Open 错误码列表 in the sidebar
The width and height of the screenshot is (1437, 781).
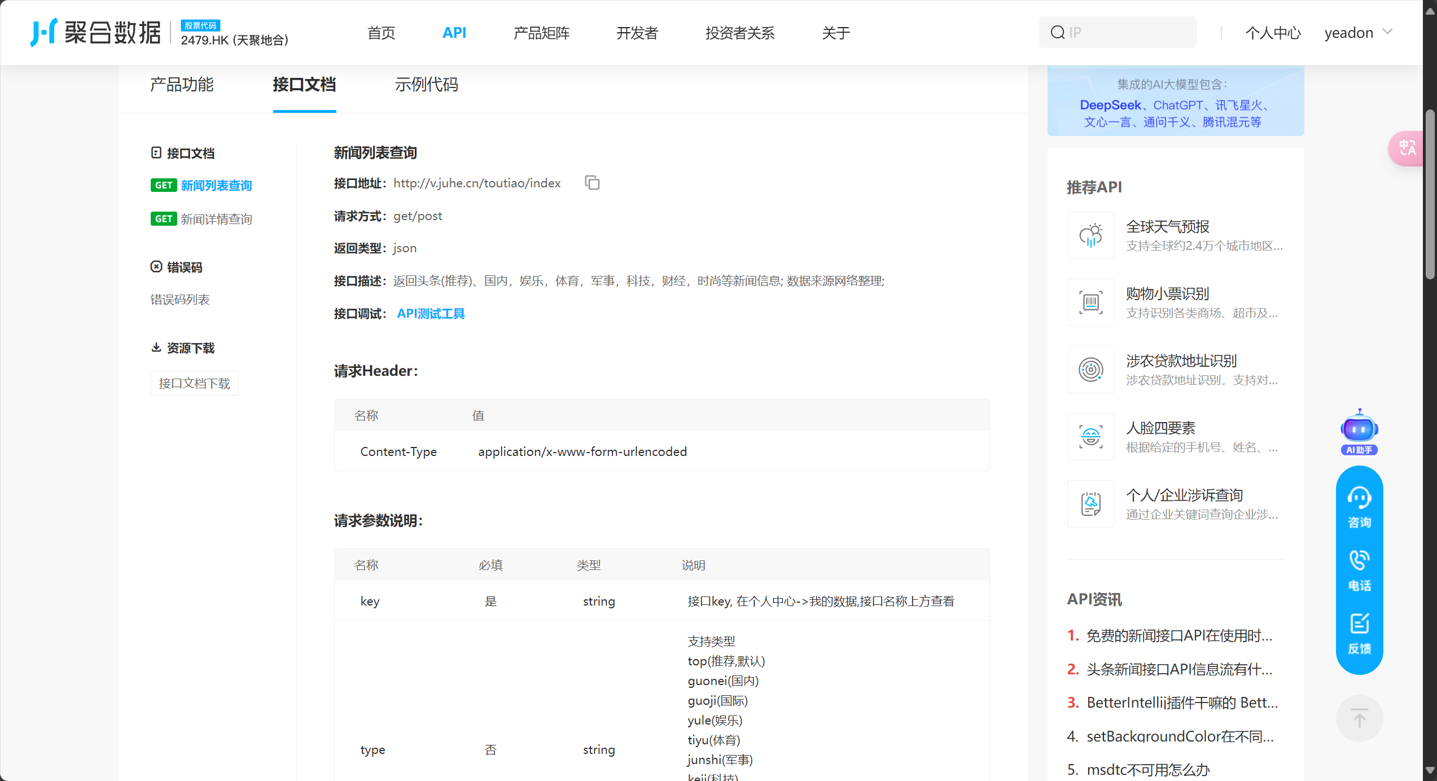pyautogui.click(x=180, y=300)
